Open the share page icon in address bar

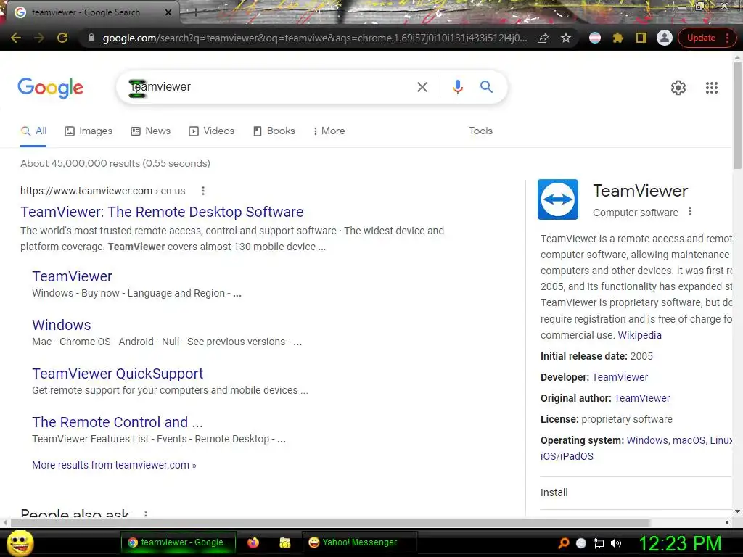coord(543,38)
